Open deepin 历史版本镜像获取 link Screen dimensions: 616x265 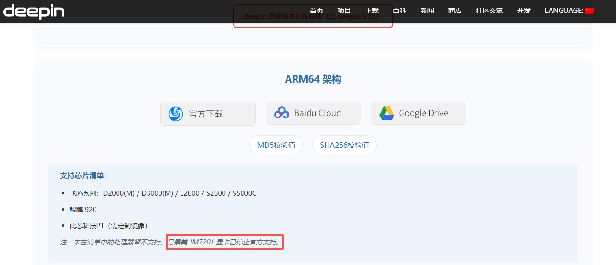pyautogui.click(x=313, y=16)
